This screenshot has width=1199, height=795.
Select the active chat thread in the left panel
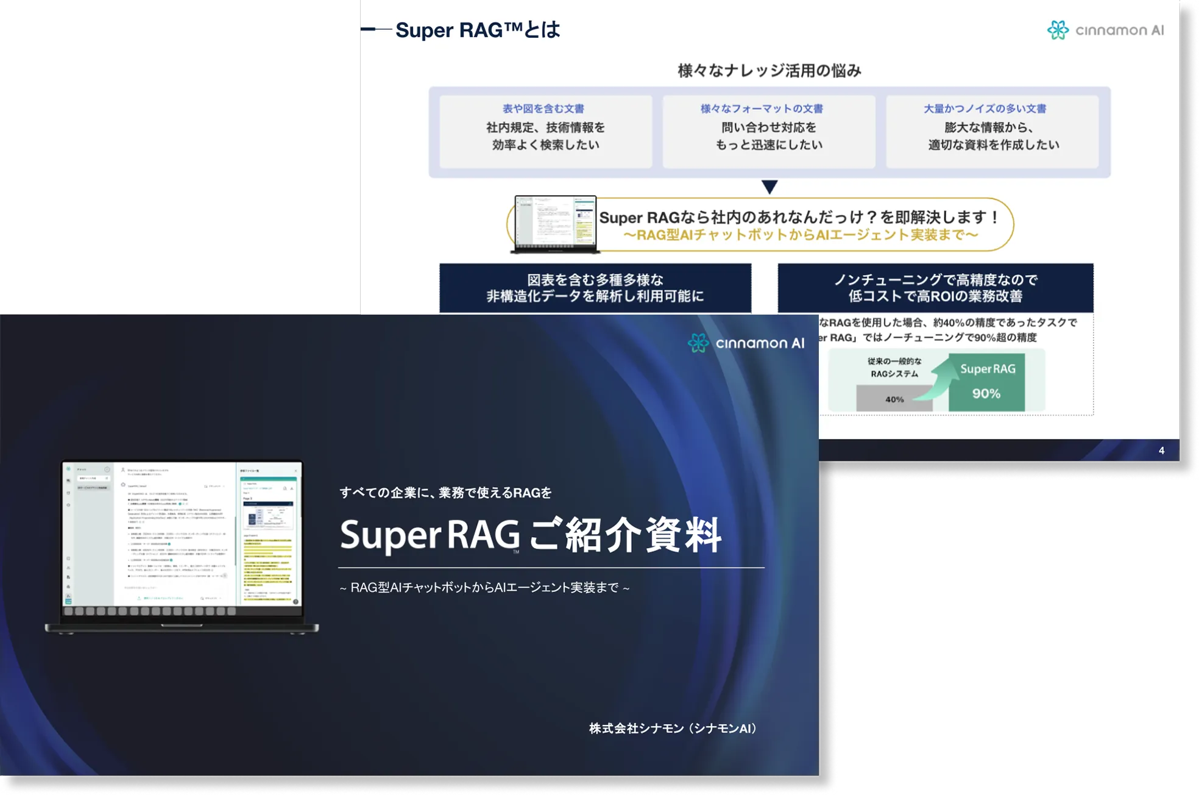[92, 488]
